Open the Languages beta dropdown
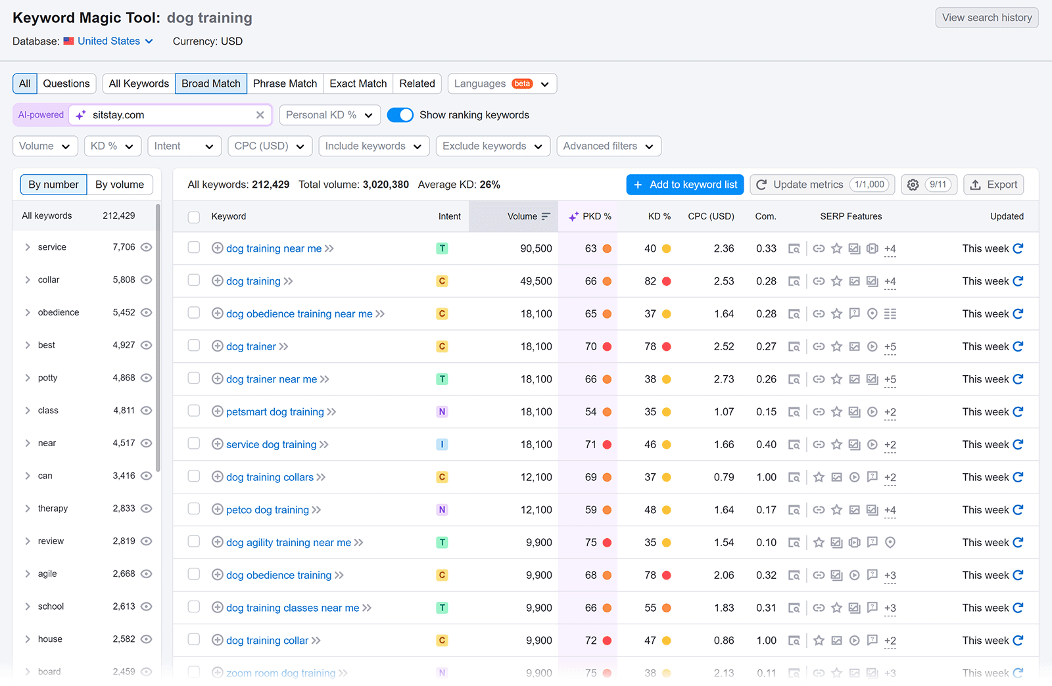Image resolution: width=1052 pixels, height=686 pixels. 502,83
